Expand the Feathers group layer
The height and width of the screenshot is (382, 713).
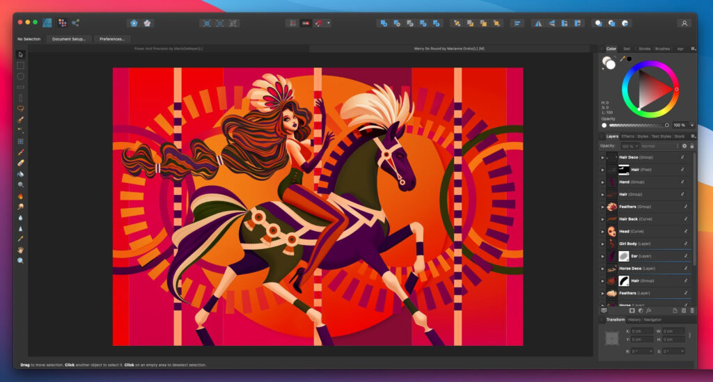click(602, 207)
